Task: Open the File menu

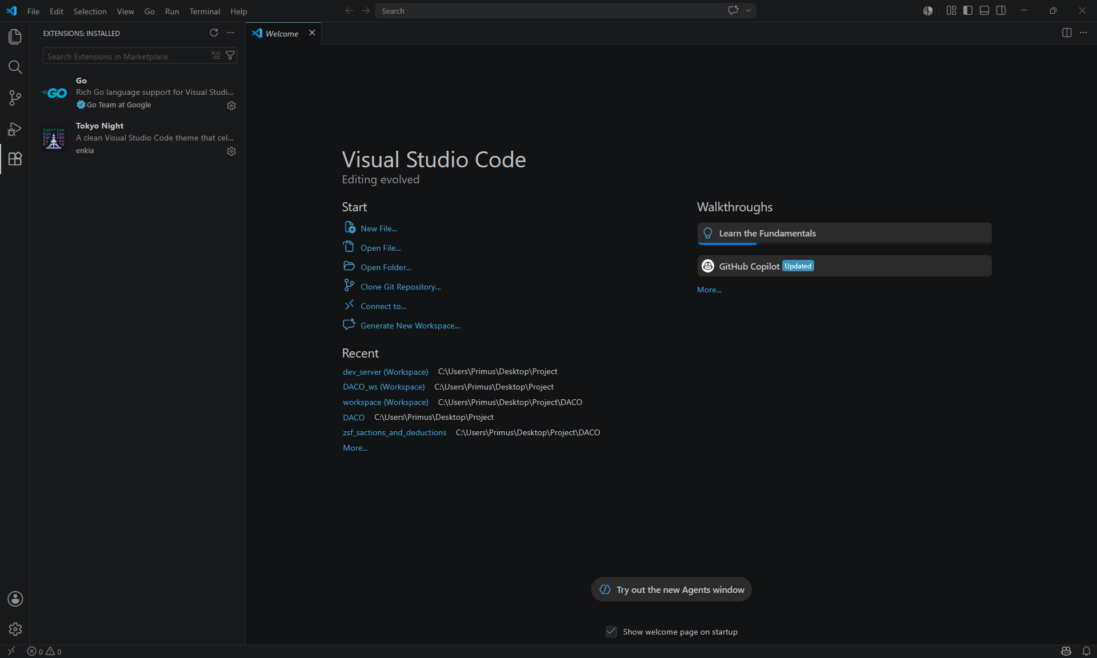Action: click(x=34, y=11)
